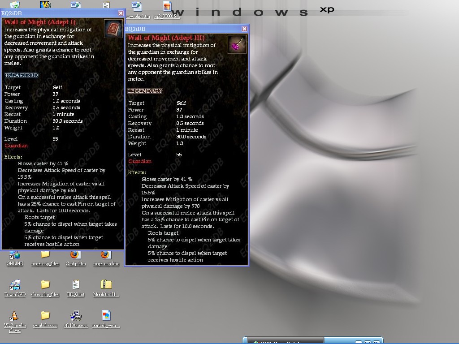Viewport: 459px width, 344px height.
Task: Open the show.php_files folder
Action: (x=45, y=285)
